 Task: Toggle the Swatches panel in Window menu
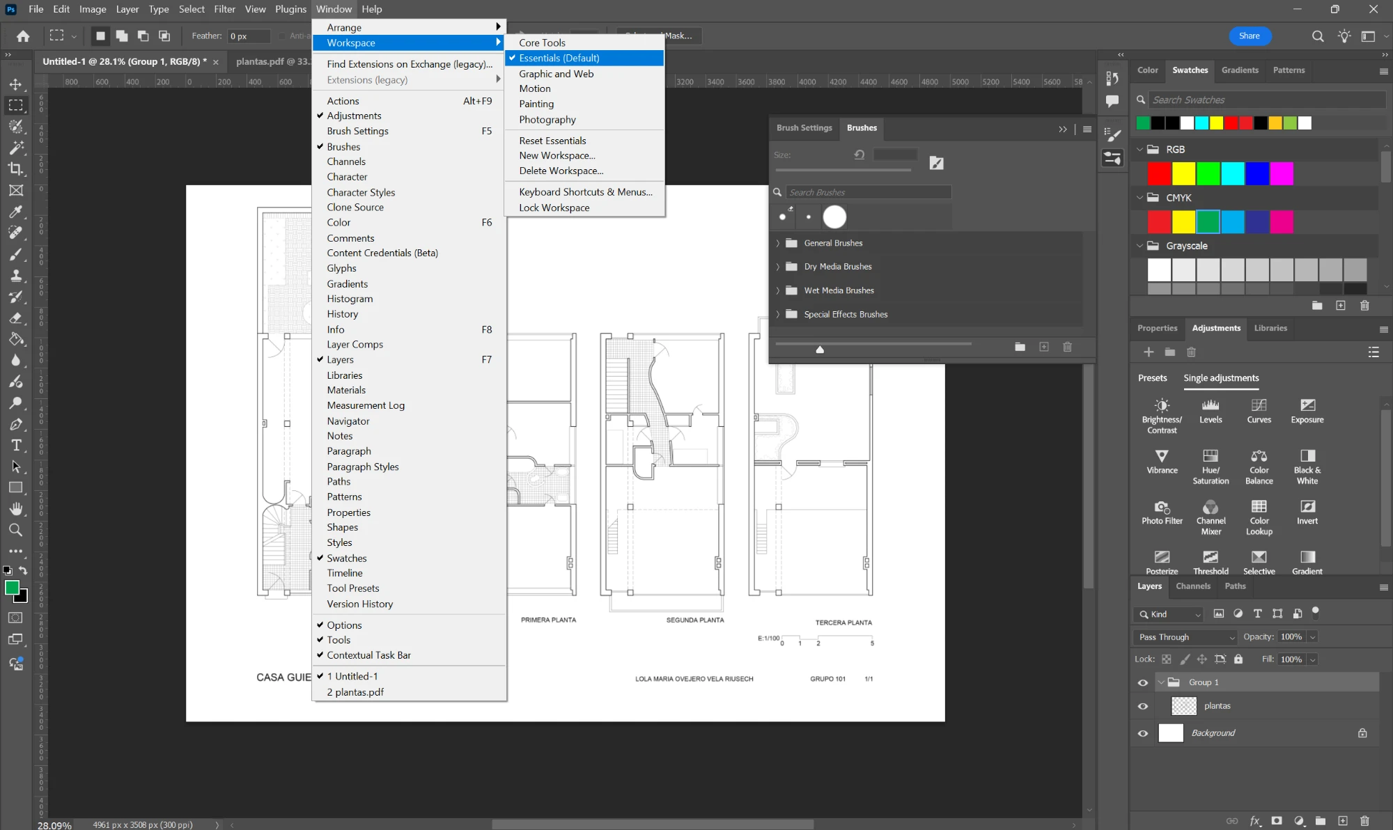(347, 558)
